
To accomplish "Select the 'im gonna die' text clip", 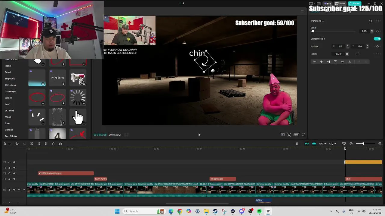I will (x=223, y=179).
